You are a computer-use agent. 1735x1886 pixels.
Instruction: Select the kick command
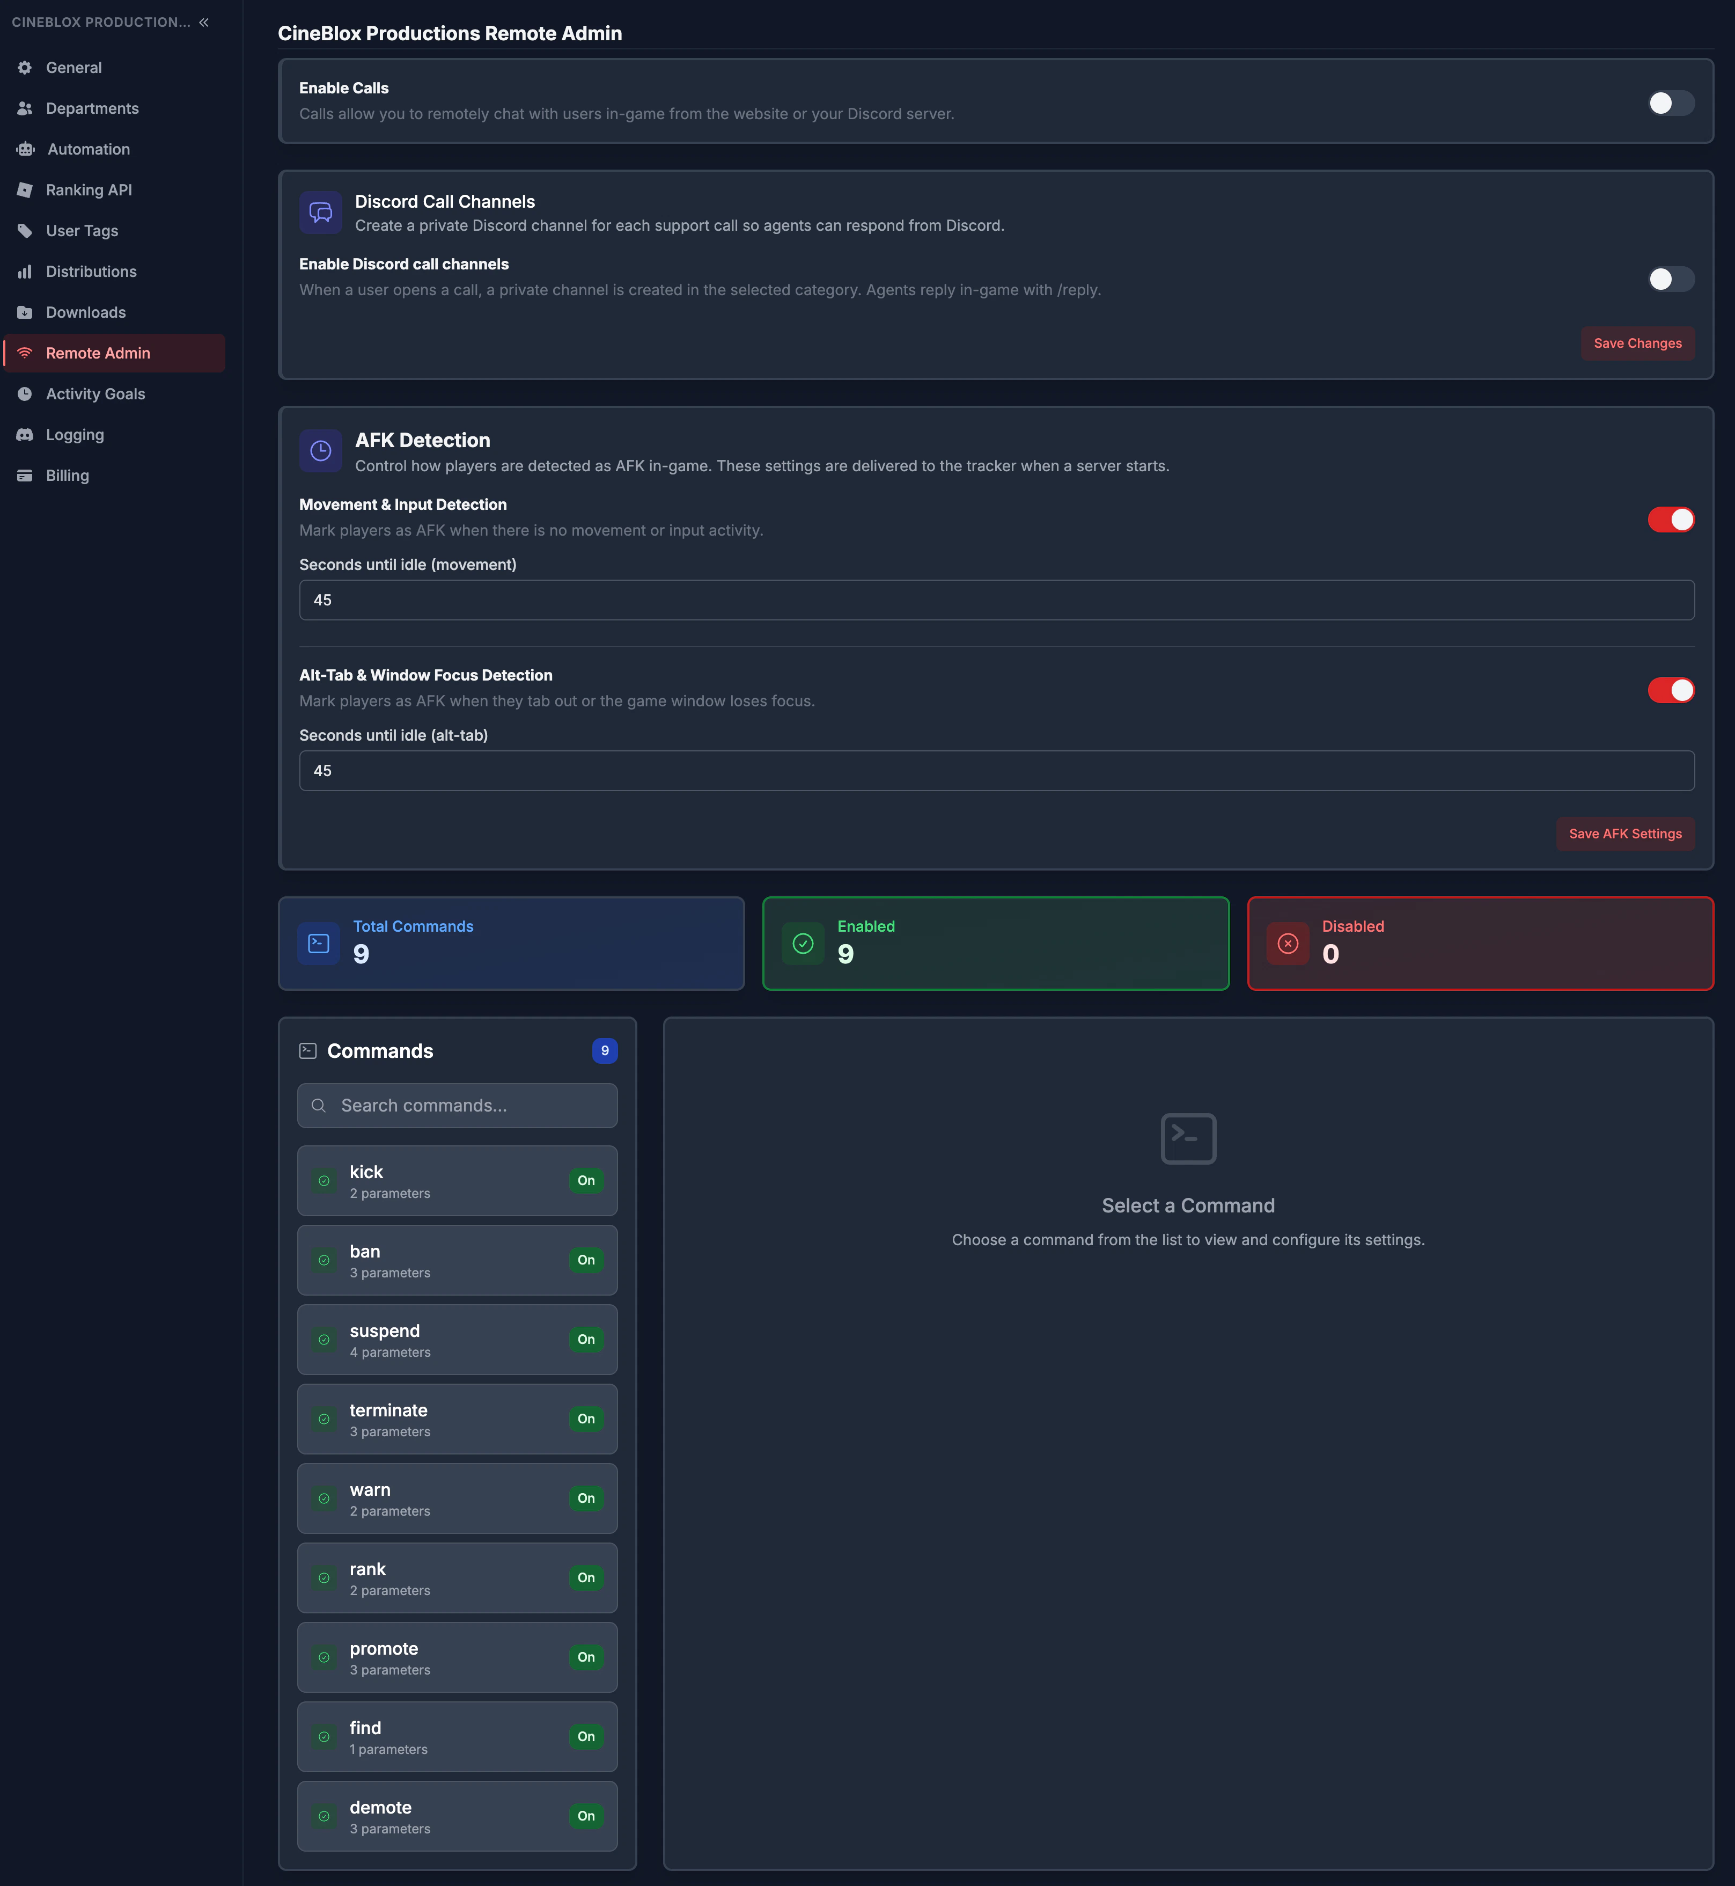[x=457, y=1181]
